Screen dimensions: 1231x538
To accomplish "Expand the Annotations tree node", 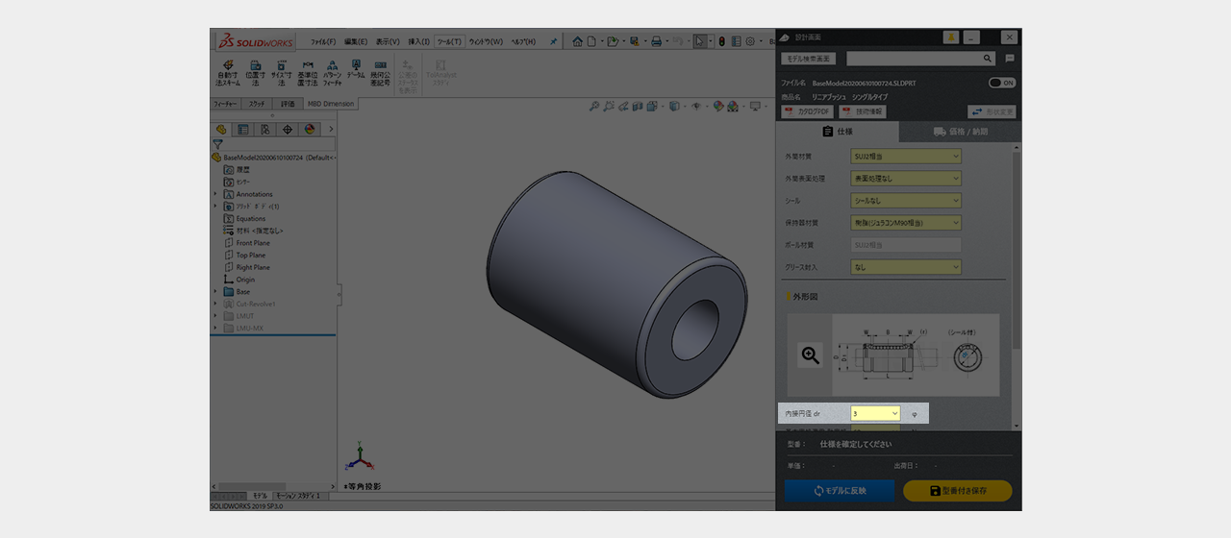I will click(x=215, y=194).
